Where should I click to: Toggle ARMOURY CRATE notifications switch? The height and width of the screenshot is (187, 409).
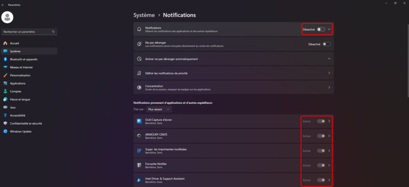pyautogui.click(x=321, y=136)
